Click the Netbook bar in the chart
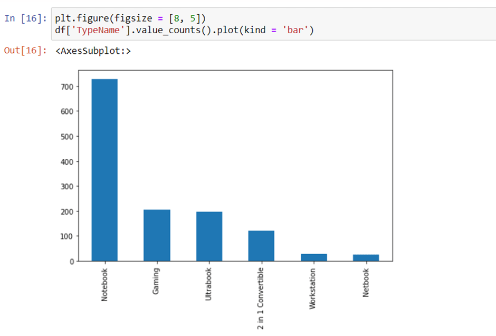 coord(366,257)
